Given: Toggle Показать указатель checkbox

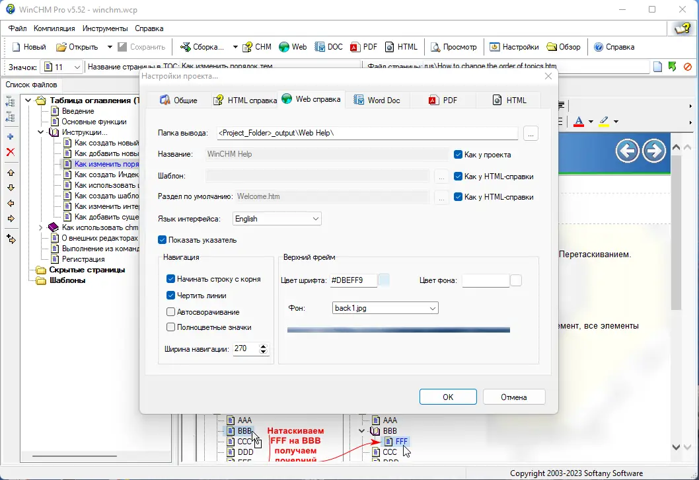Looking at the screenshot, I should [163, 240].
